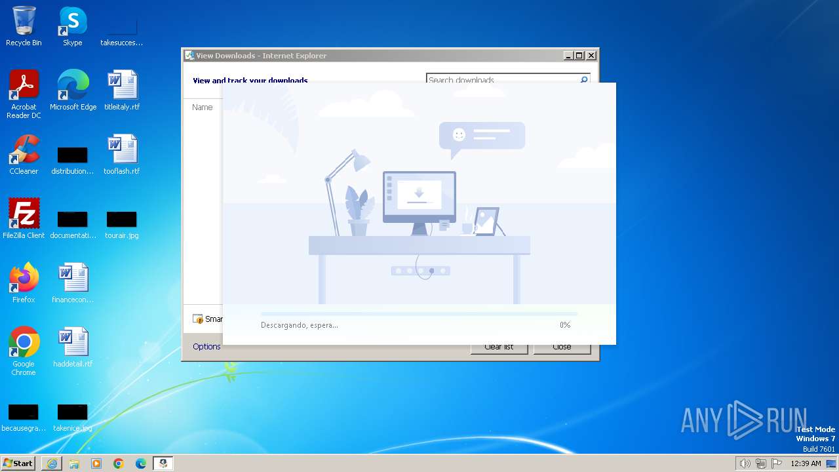Select the becausegra... desktop file
This screenshot has width=839, height=472.
click(x=23, y=417)
